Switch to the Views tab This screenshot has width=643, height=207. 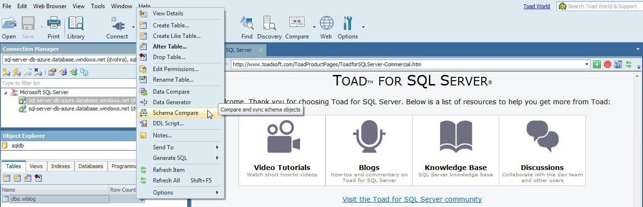[x=36, y=166]
